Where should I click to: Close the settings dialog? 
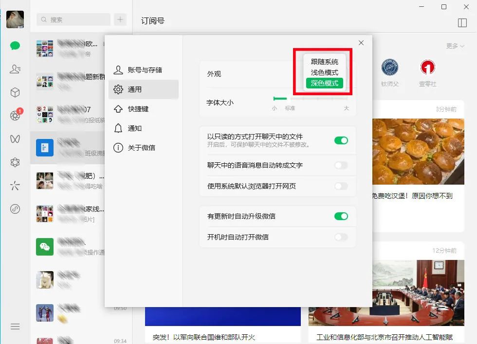pos(361,43)
